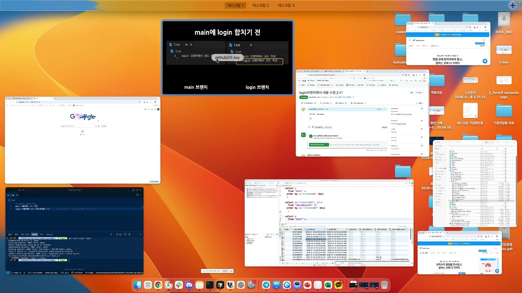Split the VS Code editor
This screenshot has height=293, width=522.
click(x=136, y=195)
